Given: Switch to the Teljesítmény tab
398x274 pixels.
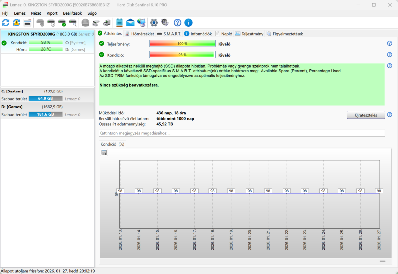Looking at the screenshot, I should 249,34.
